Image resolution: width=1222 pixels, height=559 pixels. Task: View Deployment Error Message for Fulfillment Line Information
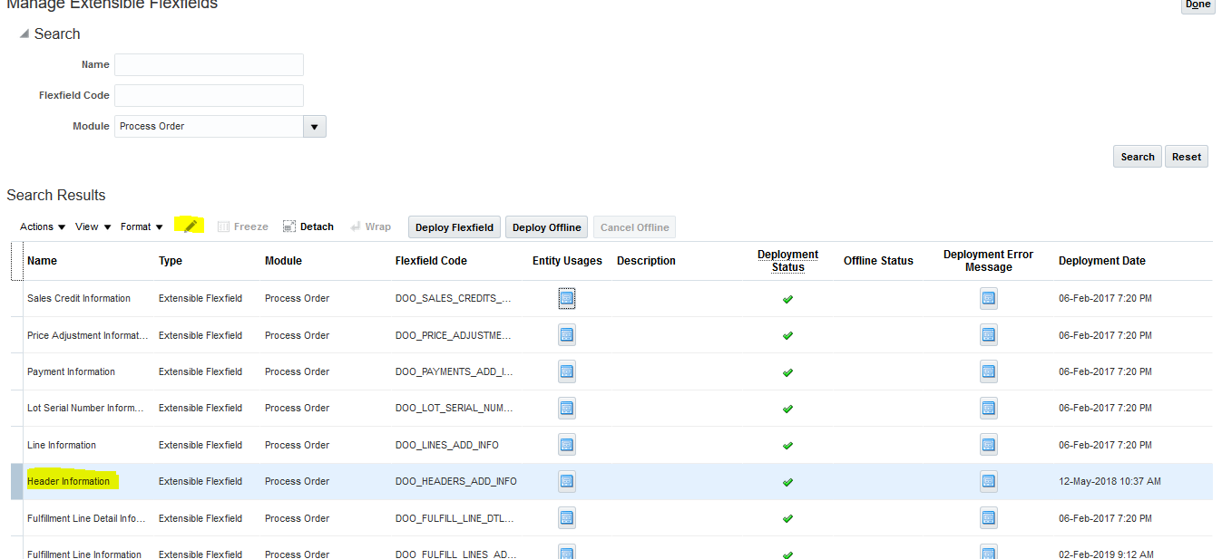pyautogui.click(x=988, y=552)
